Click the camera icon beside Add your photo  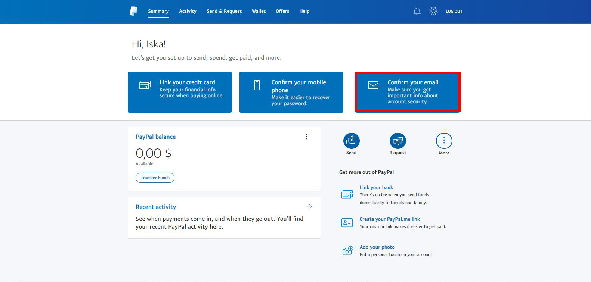pyautogui.click(x=347, y=250)
